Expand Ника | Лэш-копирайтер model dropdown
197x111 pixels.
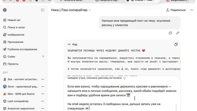pyautogui.click(x=71, y=10)
